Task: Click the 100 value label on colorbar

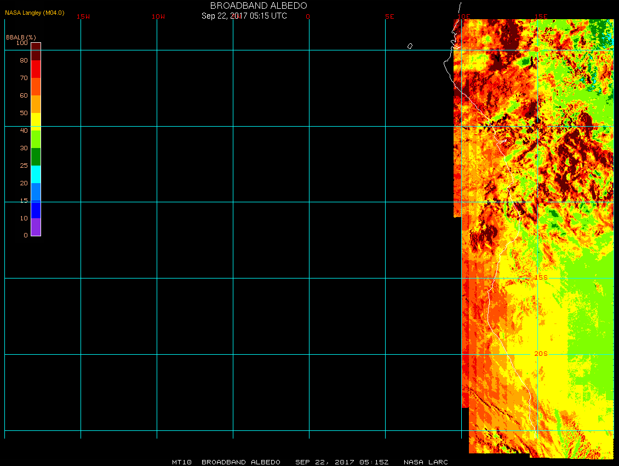Action: (x=22, y=43)
